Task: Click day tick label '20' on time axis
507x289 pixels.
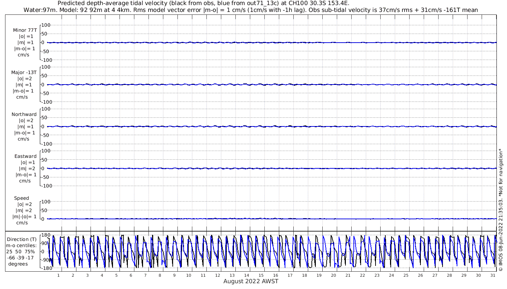Action: 334,275
